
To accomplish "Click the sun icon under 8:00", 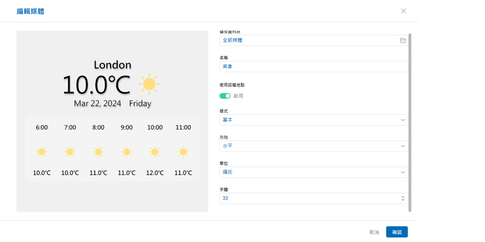I will click(99, 152).
